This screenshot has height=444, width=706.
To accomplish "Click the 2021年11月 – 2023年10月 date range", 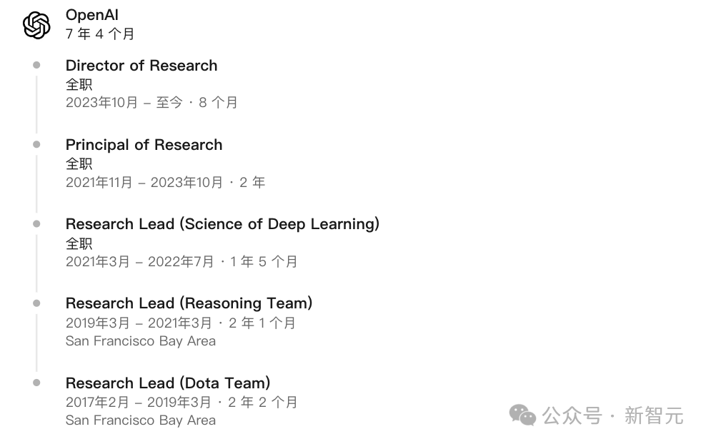I will pos(144,182).
